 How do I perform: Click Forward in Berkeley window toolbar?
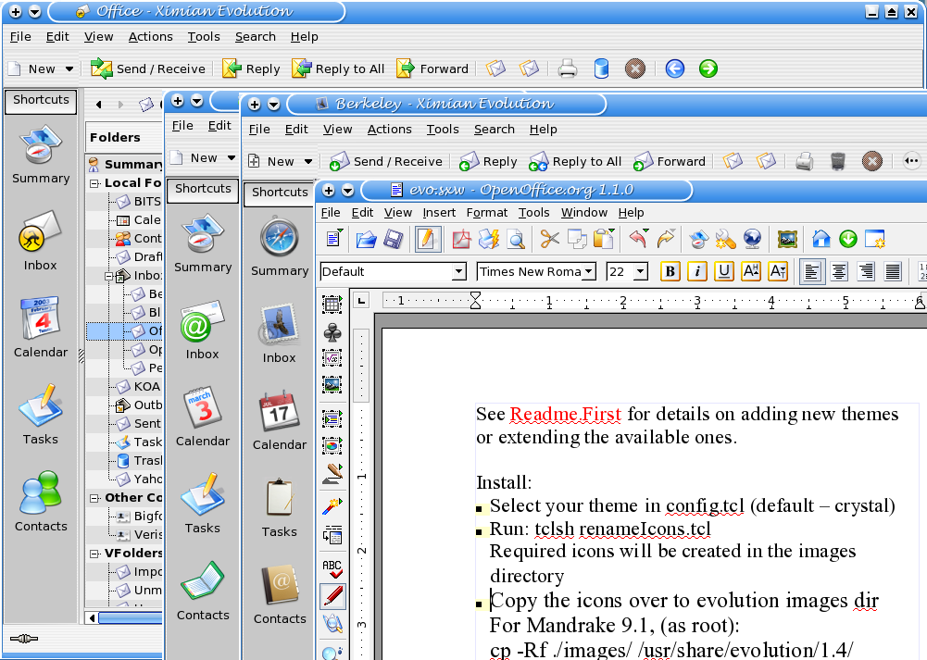[670, 161]
